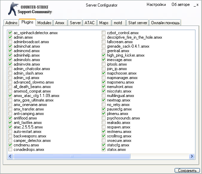Click the Counter-Strike Support Community logo
Screen dimensions: 202x174
point(30,9)
